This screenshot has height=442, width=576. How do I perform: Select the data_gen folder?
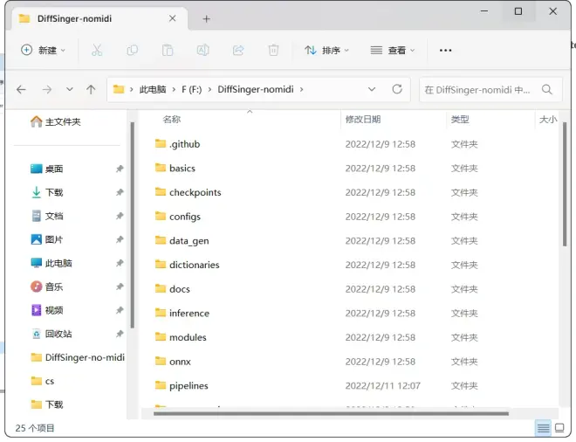click(182, 240)
